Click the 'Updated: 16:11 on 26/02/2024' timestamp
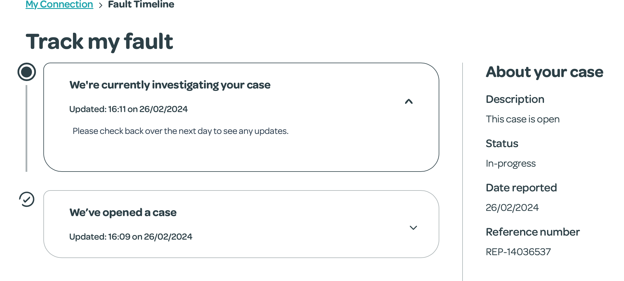 point(128,109)
